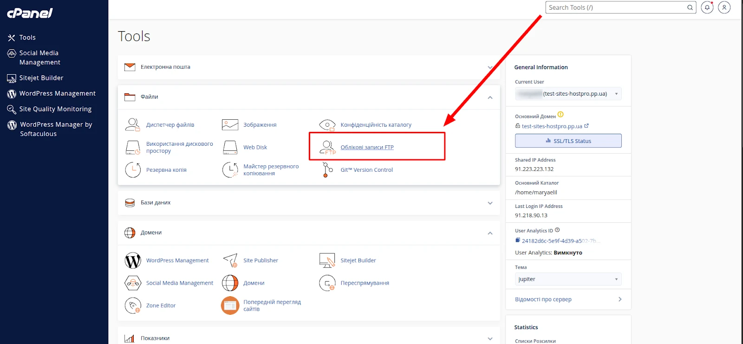Click the Zone Editor icon
Screen dimensions: 743x344
click(x=133, y=305)
